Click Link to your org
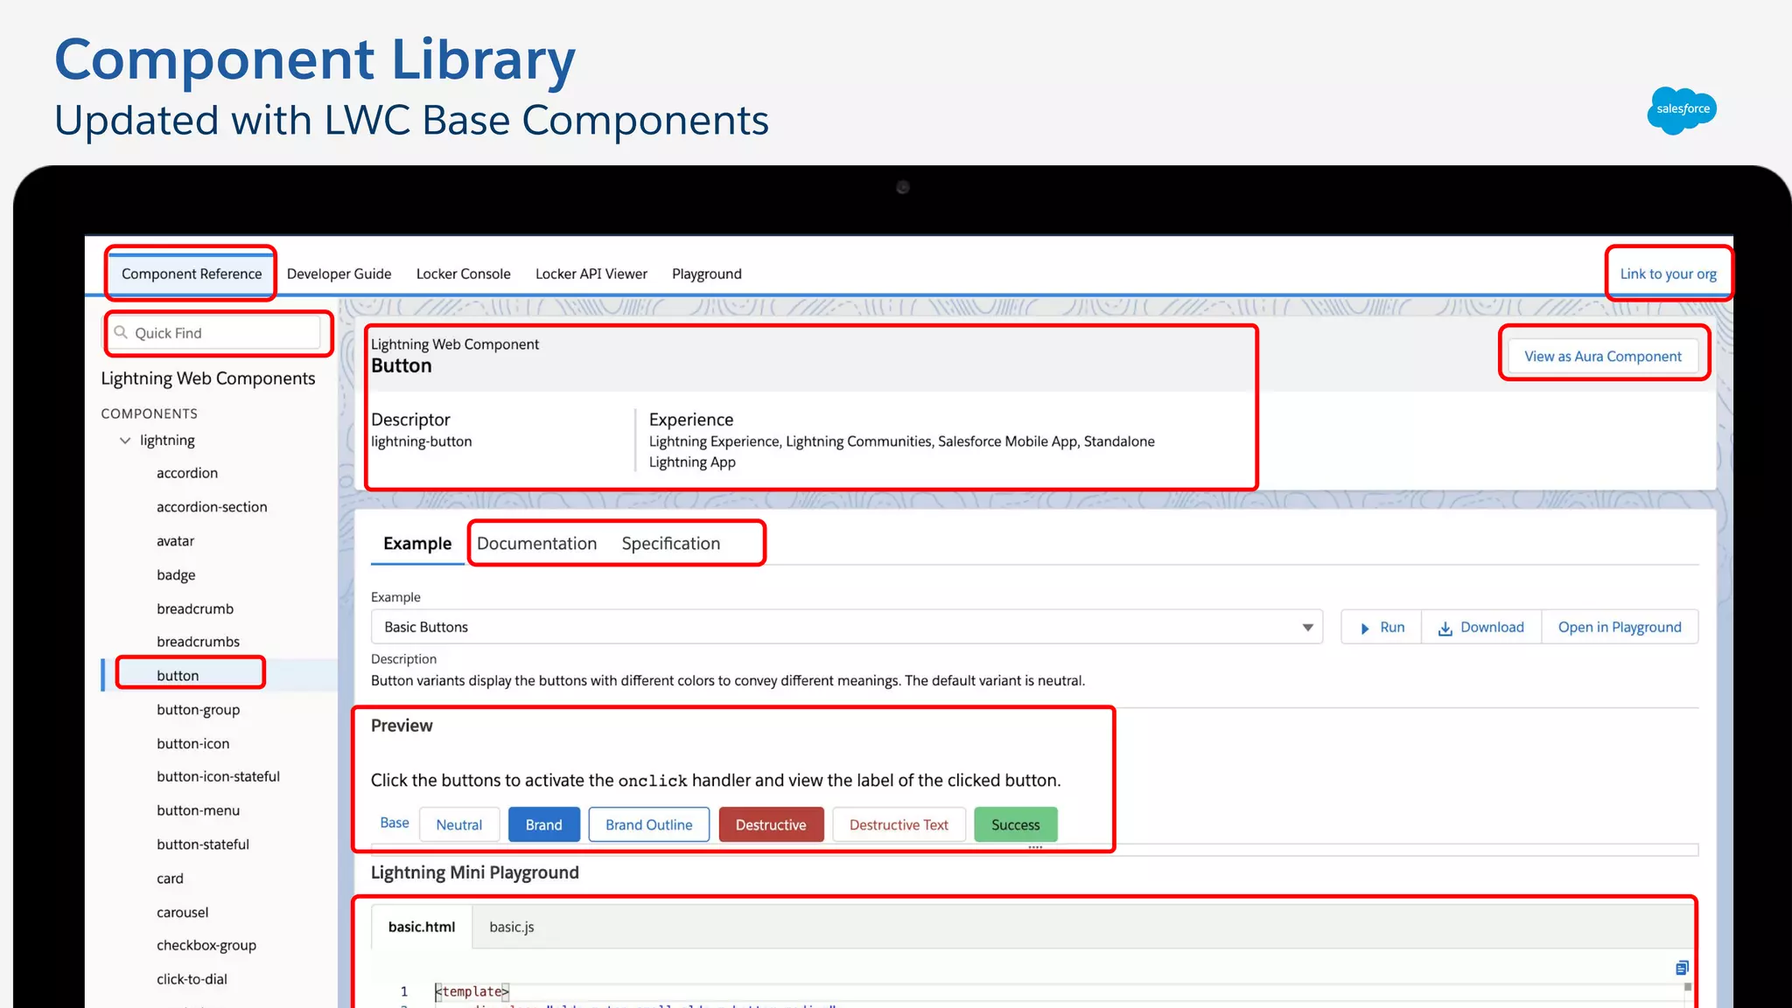Viewport: 1792px width, 1008px height. pos(1668,275)
